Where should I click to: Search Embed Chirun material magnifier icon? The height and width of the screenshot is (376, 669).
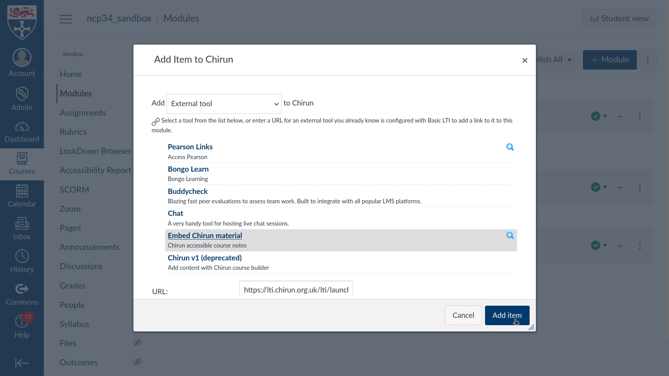[x=510, y=236]
